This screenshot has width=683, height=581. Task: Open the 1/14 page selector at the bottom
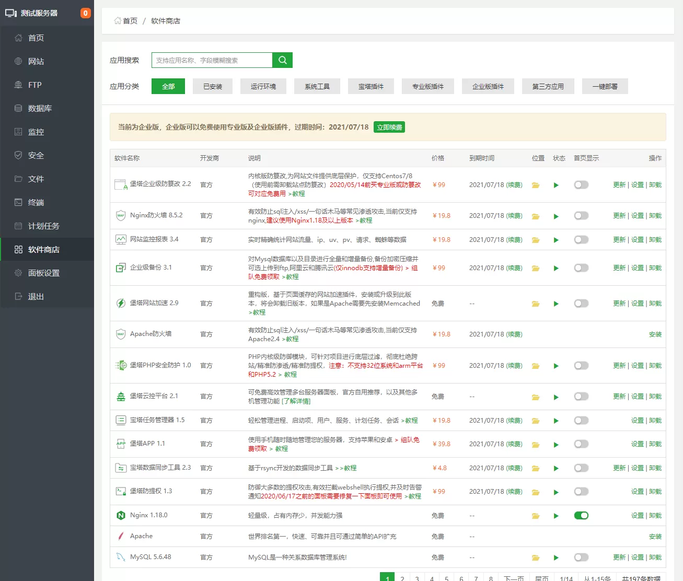(x=566, y=578)
